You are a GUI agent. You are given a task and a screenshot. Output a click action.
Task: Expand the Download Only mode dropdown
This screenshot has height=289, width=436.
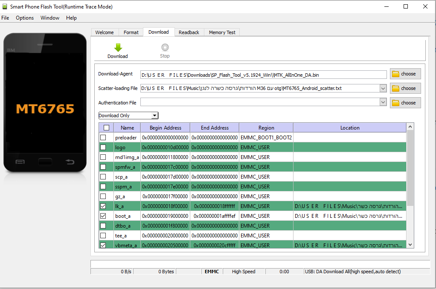point(155,116)
